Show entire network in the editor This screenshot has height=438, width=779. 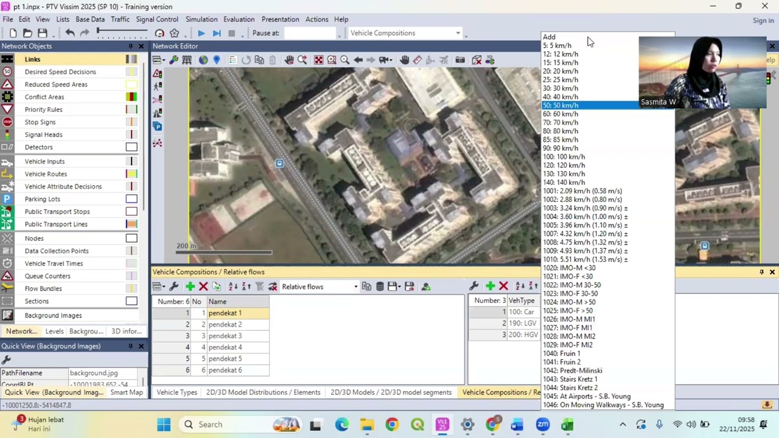tap(318, 60)
